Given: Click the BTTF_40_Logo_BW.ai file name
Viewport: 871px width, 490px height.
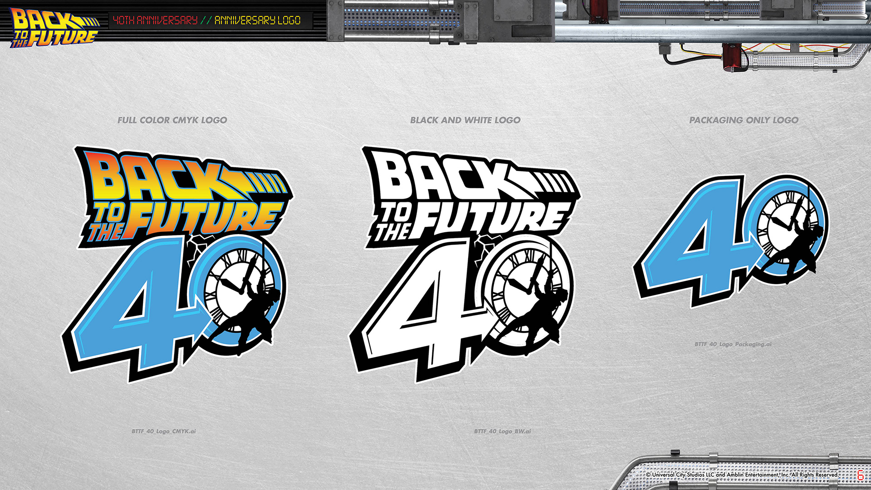Looking at the screenshot, I should tap(503, 431).
